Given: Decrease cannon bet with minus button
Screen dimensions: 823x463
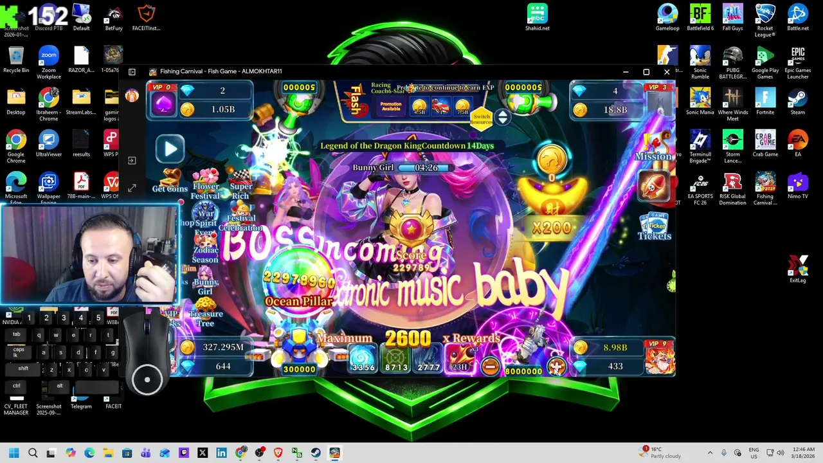Looking at the screenshot, I should 490,367.
